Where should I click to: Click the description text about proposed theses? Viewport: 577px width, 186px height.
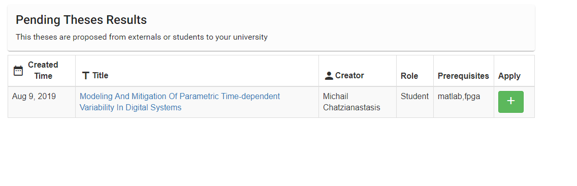(x=142, y=37)
